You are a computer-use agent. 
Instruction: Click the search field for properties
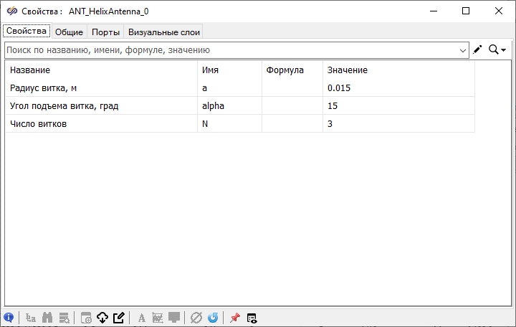coord(229,50)
